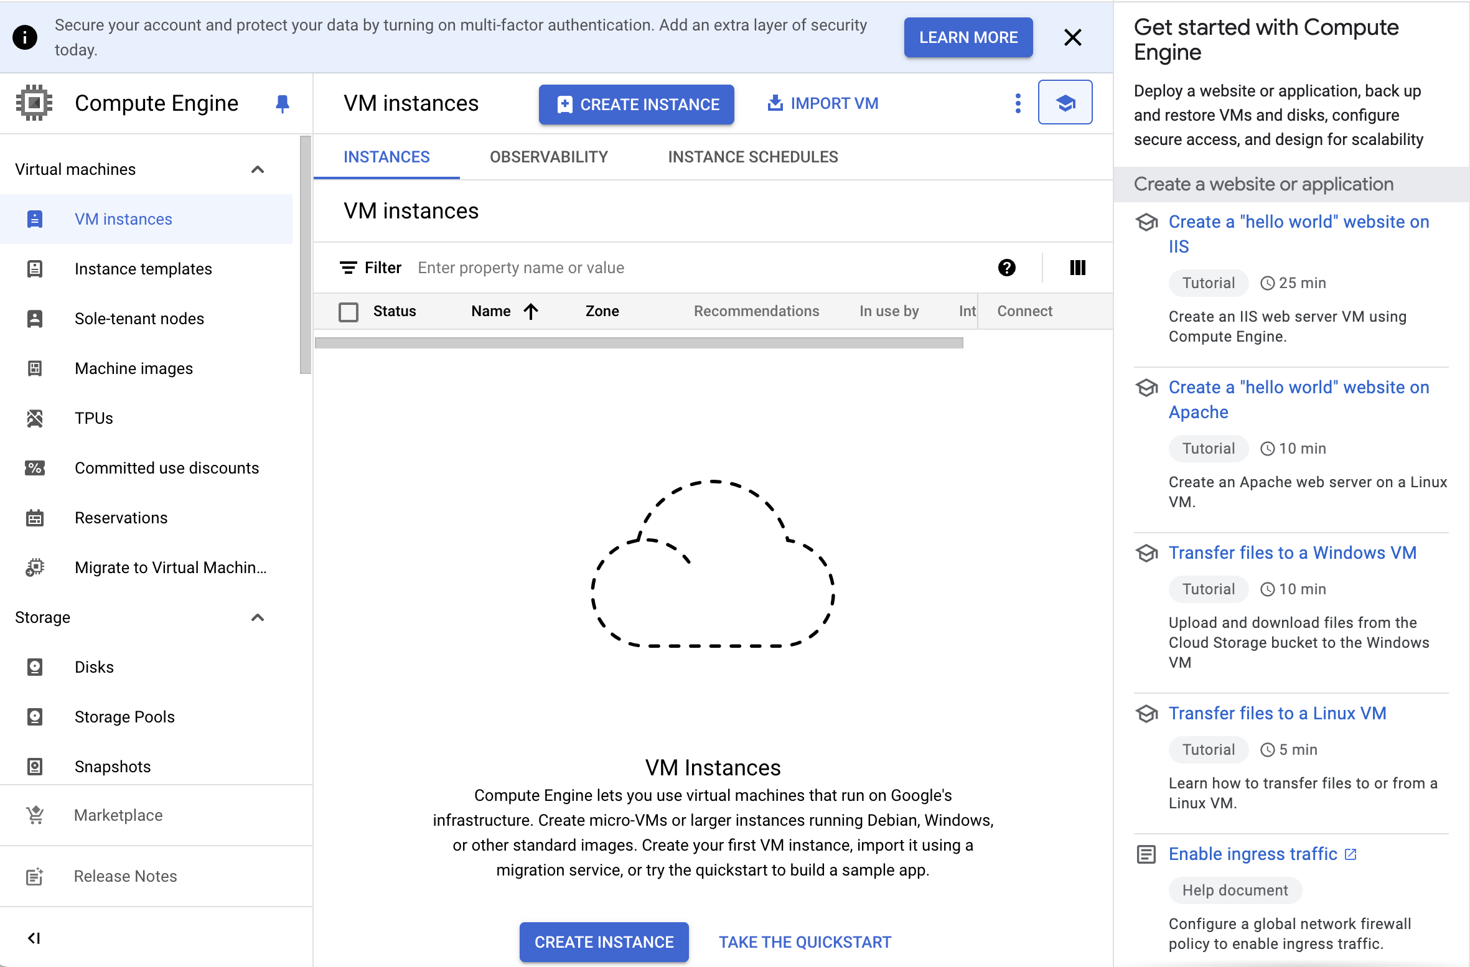Screen dimensions: 1470x967
Task: Unpin Compute Engine with the pin icon
Action: (x=283, y=103)
